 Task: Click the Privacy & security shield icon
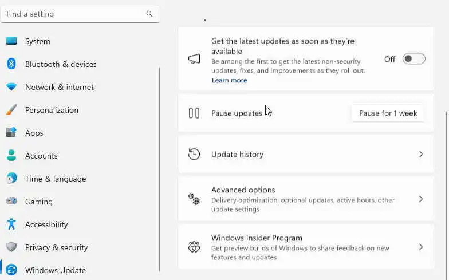tap(11, 247)
